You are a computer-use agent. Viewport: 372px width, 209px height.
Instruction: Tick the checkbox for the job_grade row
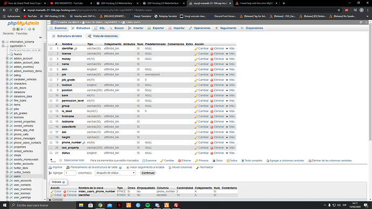point(51,80)
